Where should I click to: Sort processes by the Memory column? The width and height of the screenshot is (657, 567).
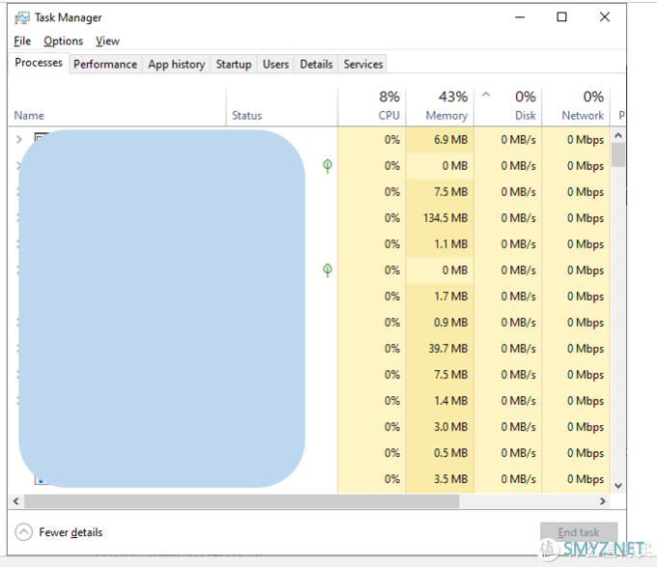440,107
